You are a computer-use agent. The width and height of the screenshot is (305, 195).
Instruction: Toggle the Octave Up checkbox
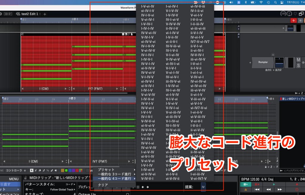(x=128, y=194)
